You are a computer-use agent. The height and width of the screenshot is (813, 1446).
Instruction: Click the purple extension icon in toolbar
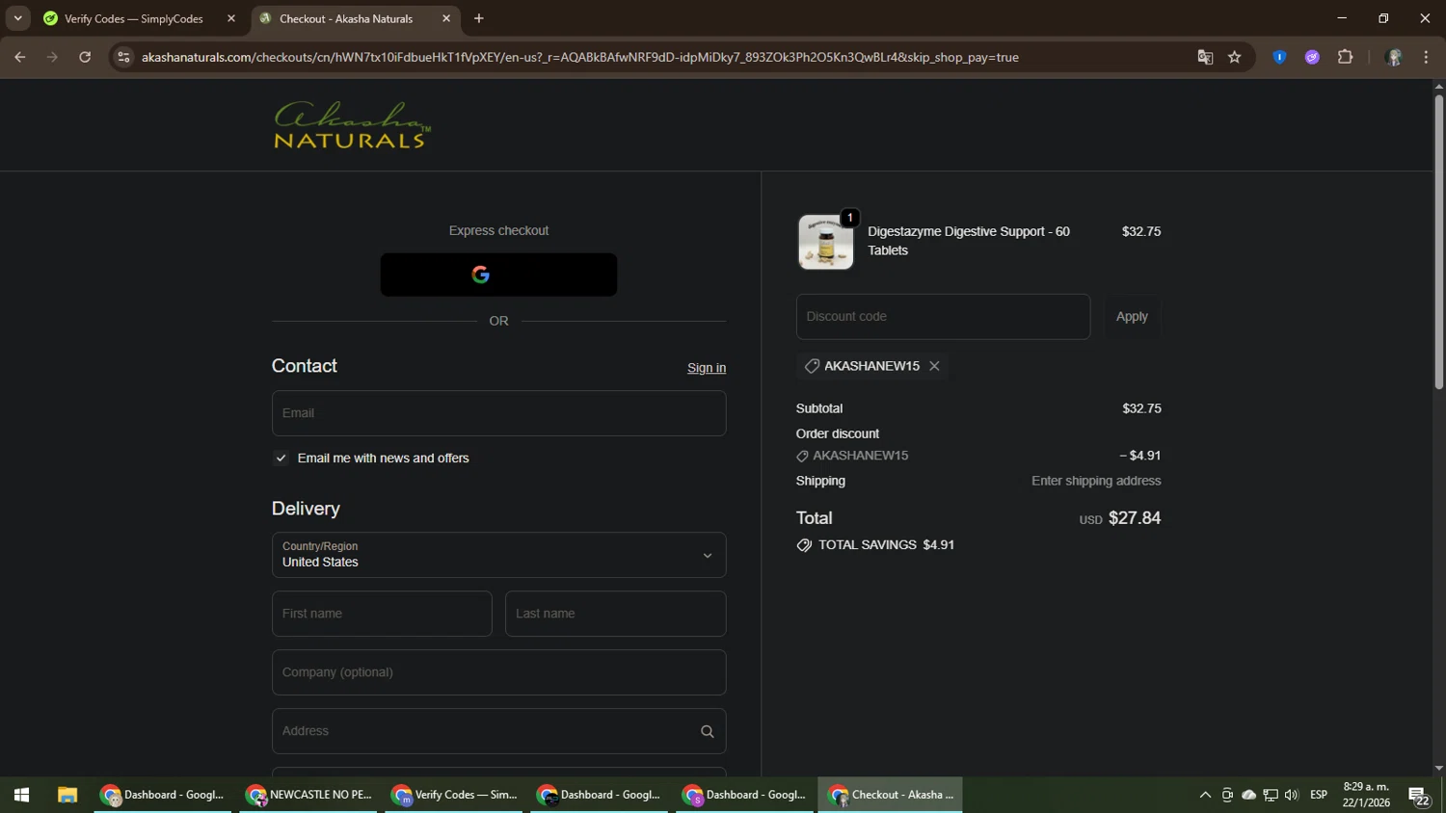click(x=1312, y=57)
